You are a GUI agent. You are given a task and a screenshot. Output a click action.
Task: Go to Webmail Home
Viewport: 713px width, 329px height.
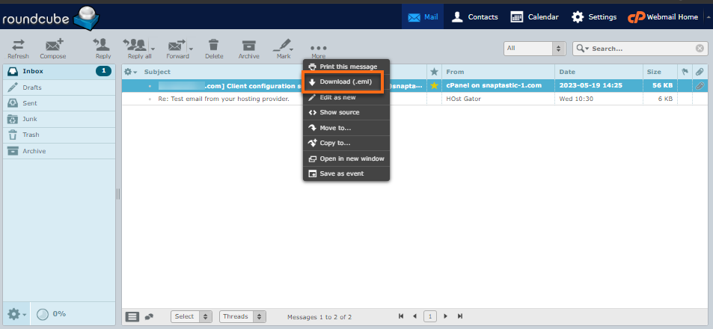coord(663,16)
